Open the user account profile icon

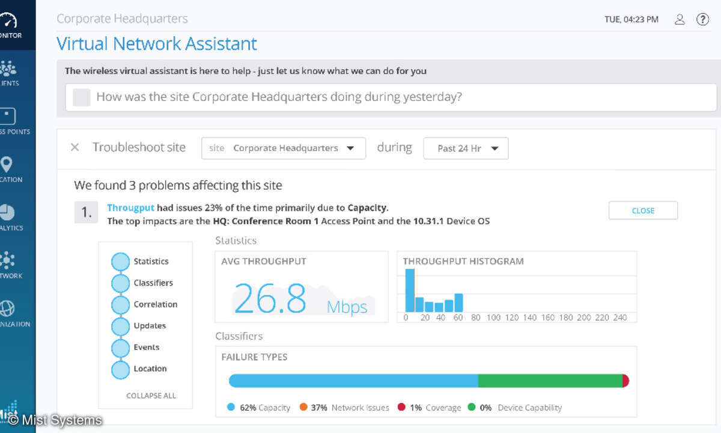pyautogui.click(x=680, y=19)
